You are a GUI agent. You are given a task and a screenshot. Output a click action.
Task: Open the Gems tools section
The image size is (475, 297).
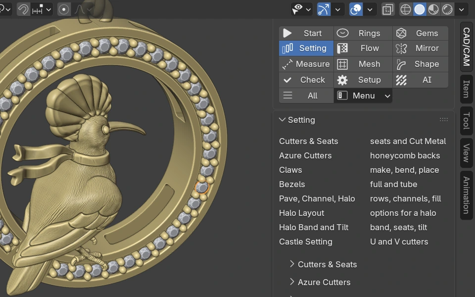coord(421,33)
